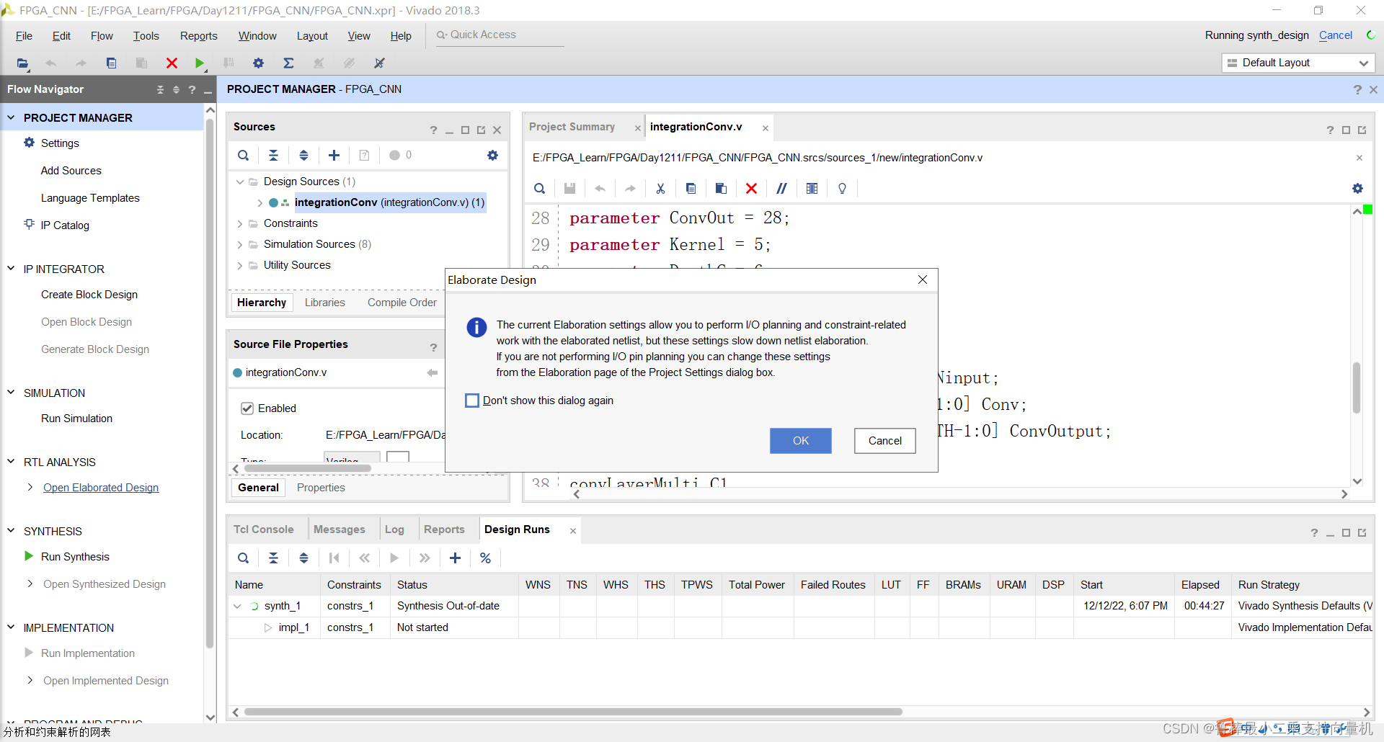Click the red Delete X in main toolbar
The width and height of the screenshot is (1384, 742).
point(172,63)
